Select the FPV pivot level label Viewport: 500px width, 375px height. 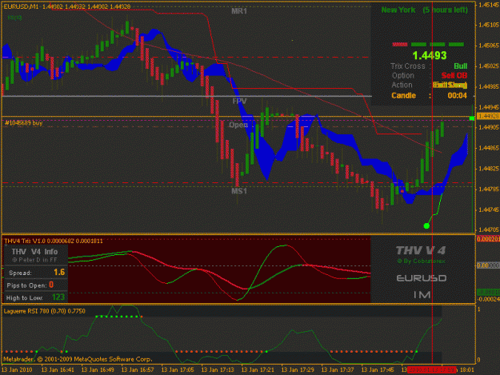tap(239, 102)
